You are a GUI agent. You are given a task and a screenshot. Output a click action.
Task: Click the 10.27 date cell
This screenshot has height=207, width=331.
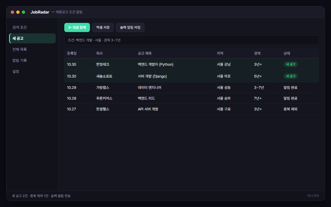point(72,109)
